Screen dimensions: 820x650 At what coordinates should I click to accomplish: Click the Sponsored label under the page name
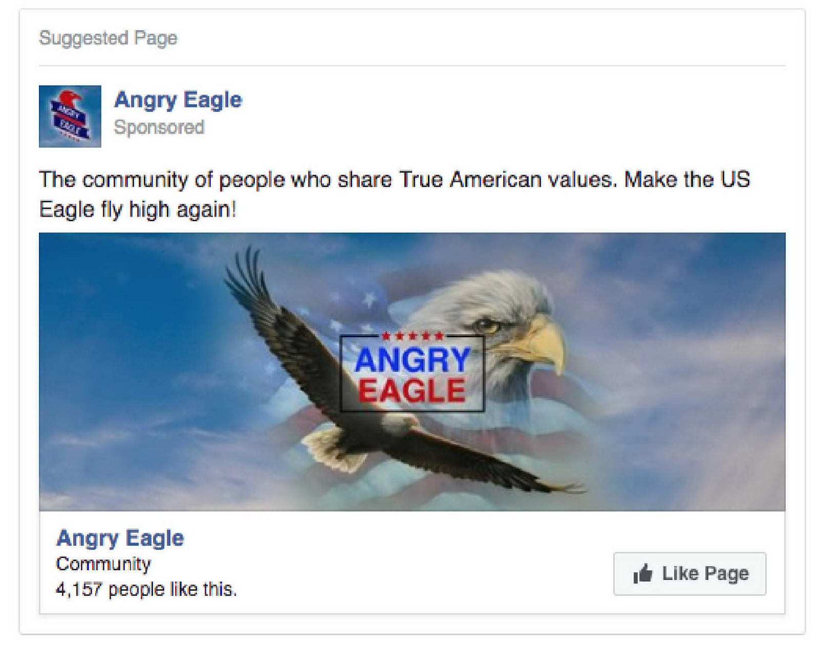pyautogui.click(x=159, y=127)
